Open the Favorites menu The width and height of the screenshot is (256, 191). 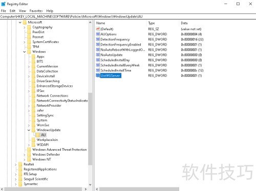[x=36, y=11]
